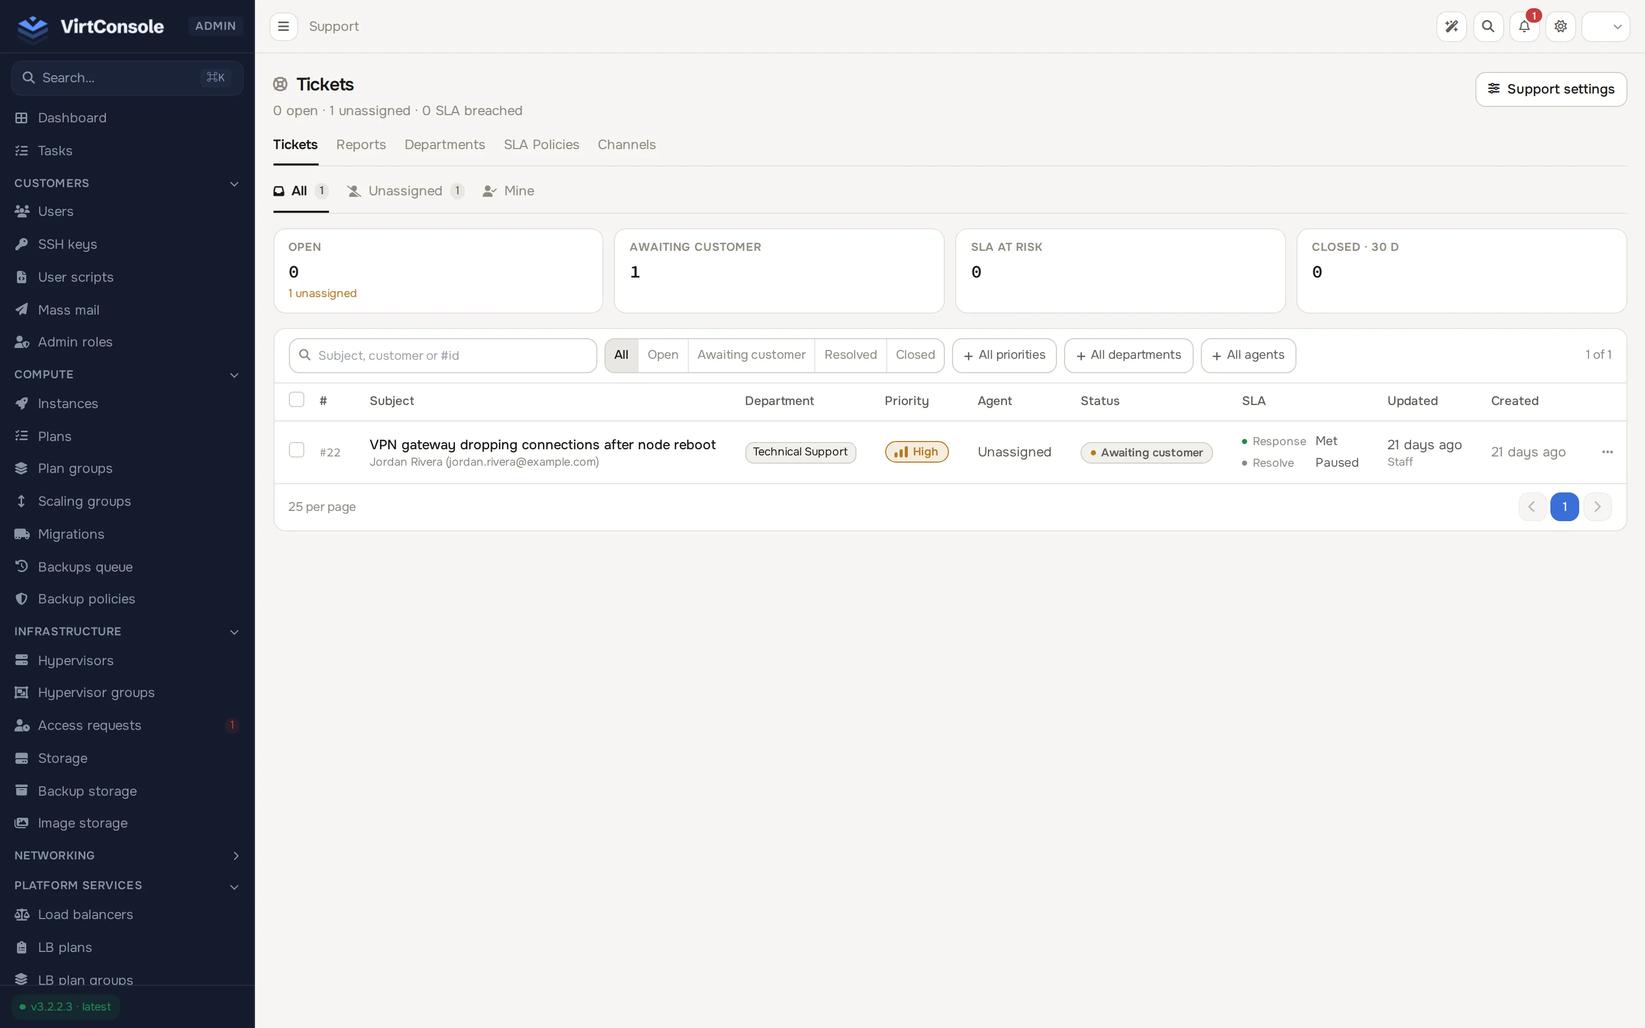This screenshot has height=1028, width=1645.
Task: Open Backups queue in sidebar
Action: pos(127,566)
